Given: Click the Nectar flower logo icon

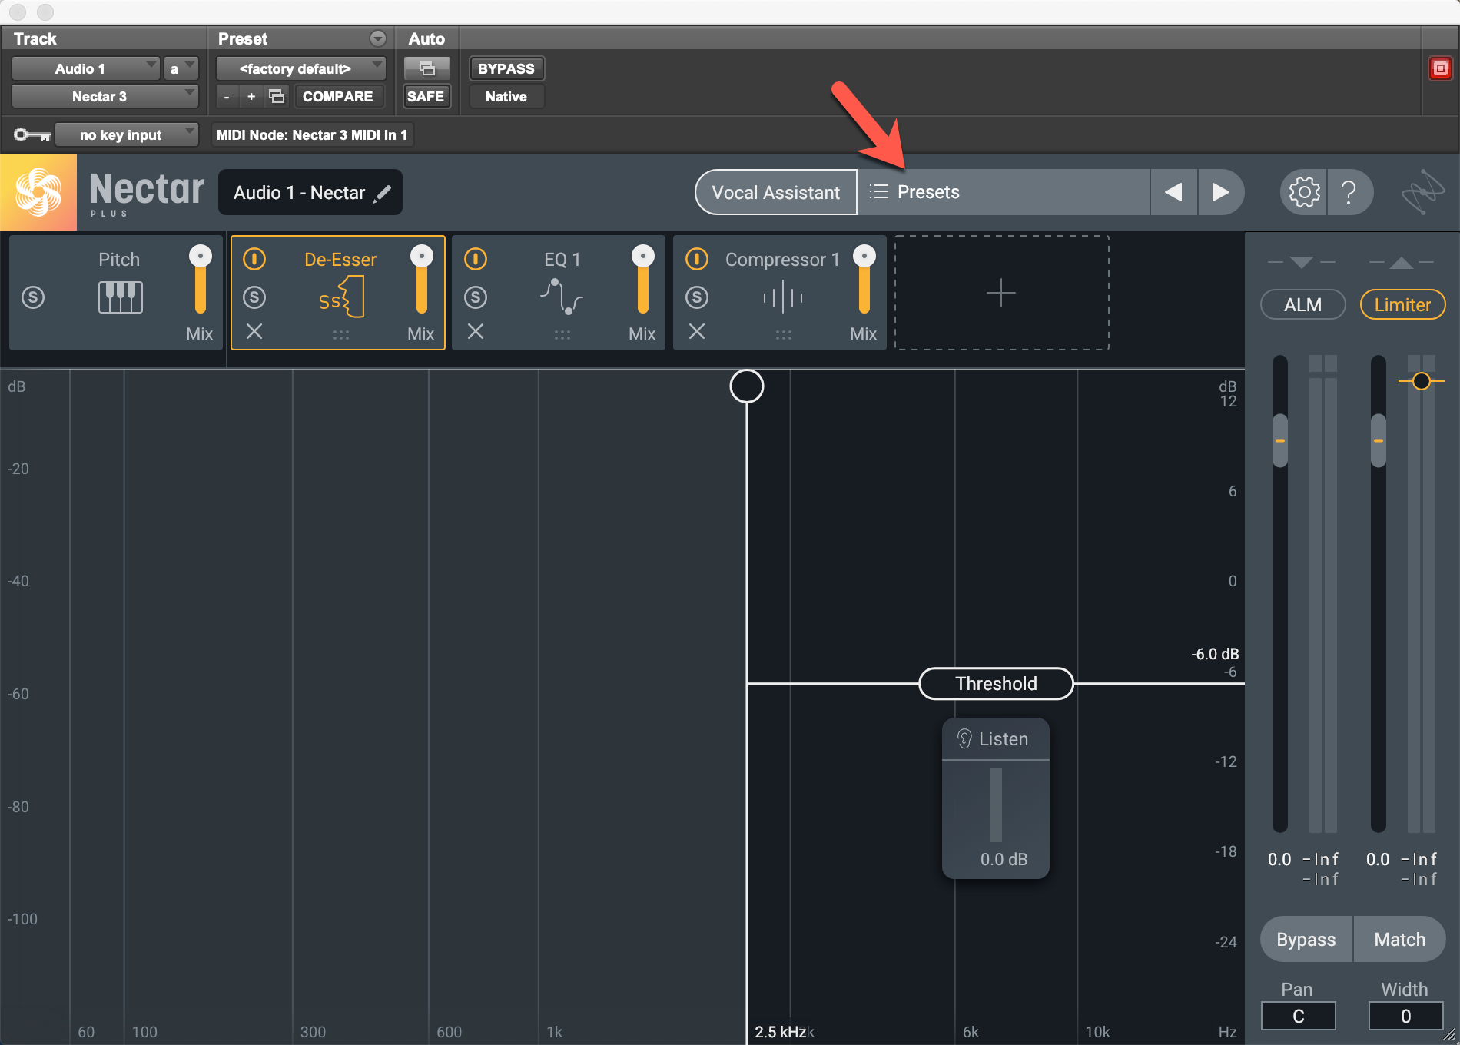Looking at the screenshot, I should (x=38, y=192).
